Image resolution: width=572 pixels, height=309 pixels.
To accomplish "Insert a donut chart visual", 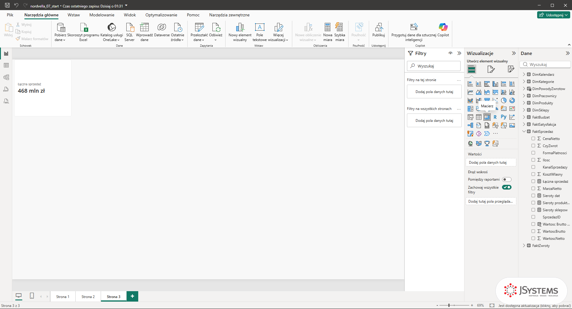I will click(x=512, y=100).
